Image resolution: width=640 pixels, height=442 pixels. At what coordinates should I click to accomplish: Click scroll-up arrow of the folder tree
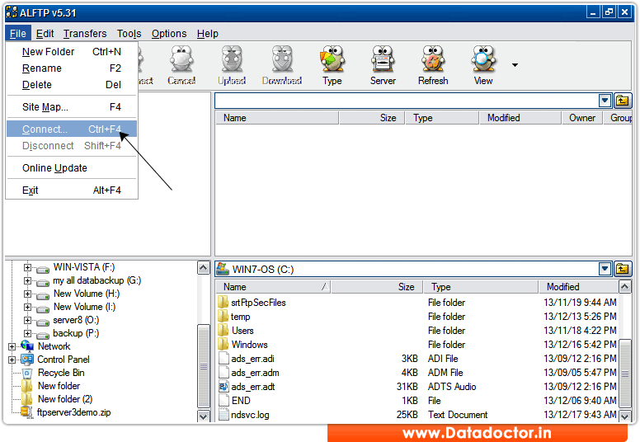pyautogui.click(x=203, y=268)
